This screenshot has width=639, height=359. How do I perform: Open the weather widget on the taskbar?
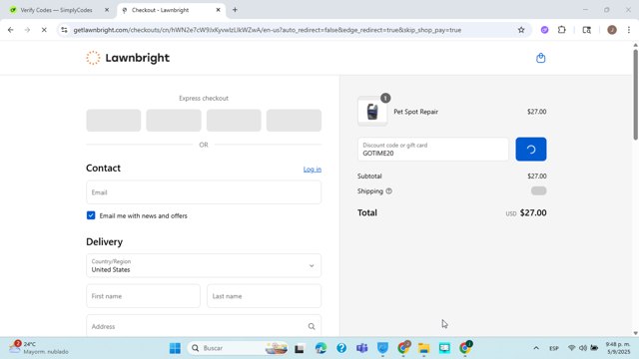click(x=39, y=348)
